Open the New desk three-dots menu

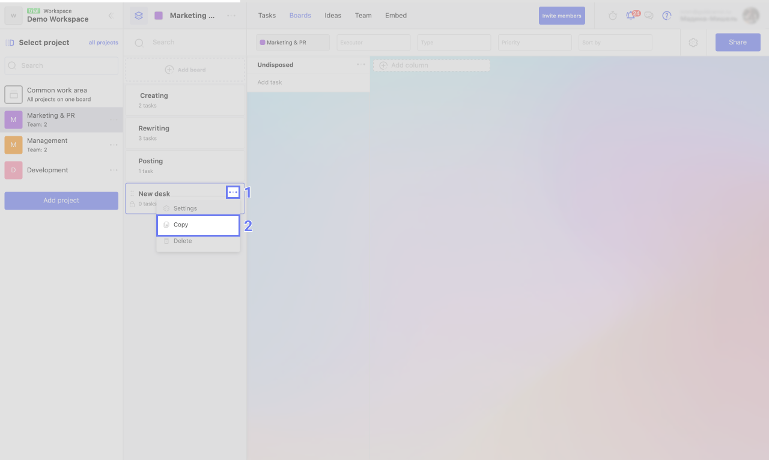tap(233, 192)
